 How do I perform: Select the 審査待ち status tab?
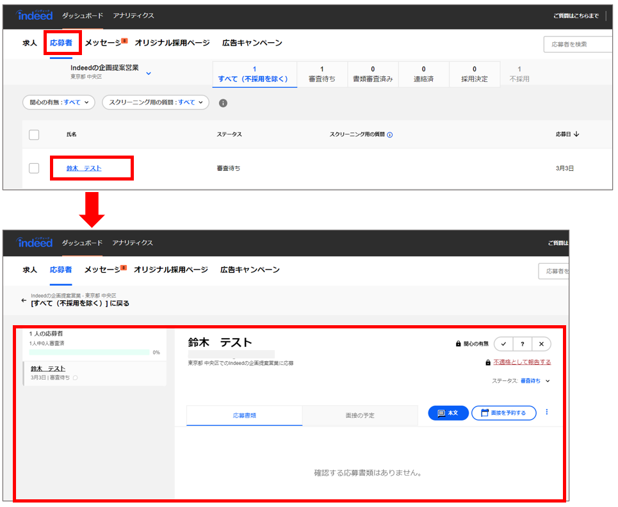click(x=322, y=74)
